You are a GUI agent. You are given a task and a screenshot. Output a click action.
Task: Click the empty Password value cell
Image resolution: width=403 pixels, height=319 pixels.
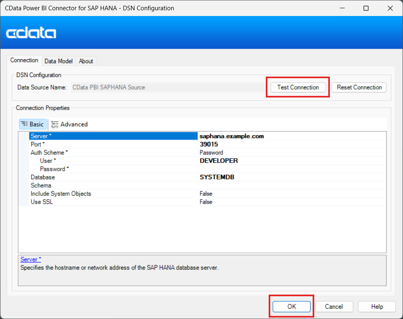click(292, 169)
